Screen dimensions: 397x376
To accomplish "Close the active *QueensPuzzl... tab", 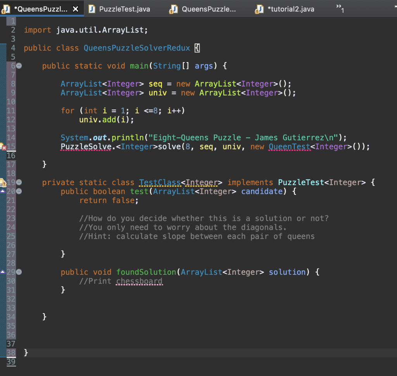I will click(76, 9).
